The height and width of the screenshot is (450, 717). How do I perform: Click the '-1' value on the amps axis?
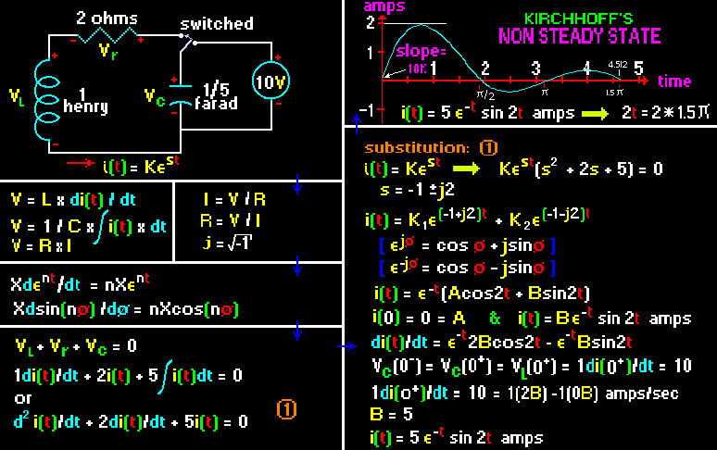(366, 110)
